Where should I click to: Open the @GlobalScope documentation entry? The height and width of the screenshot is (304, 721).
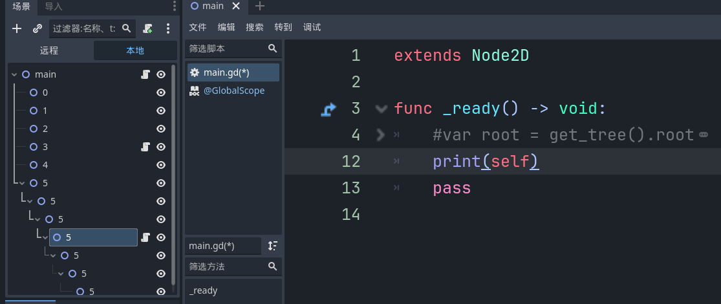233,91
